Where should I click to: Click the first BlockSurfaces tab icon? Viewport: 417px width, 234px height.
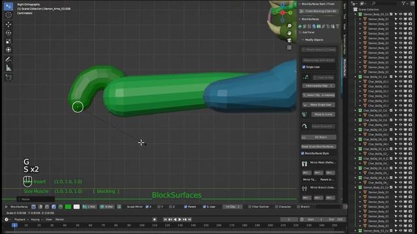(x=300, y=26)
